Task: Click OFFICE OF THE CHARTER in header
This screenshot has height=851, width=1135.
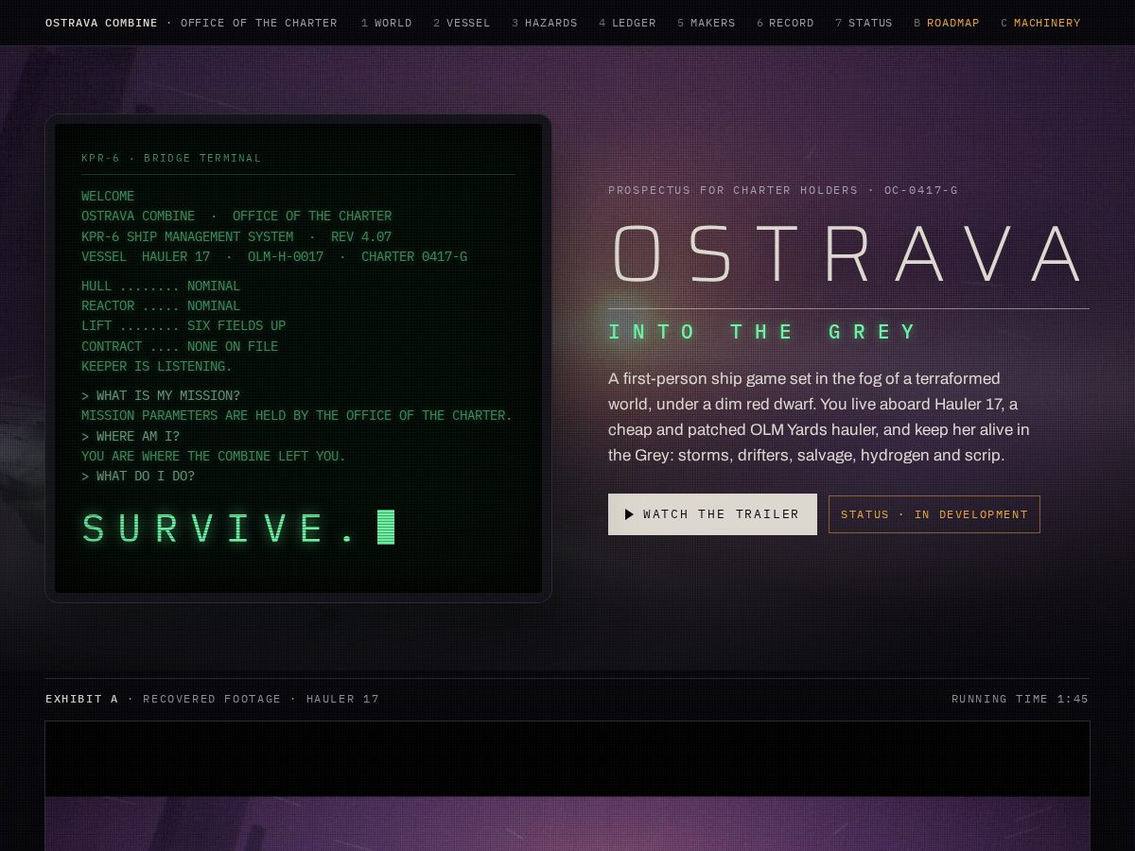Action: (259, 23)
